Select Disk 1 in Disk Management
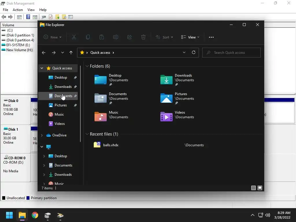 click(x=16, y=139)
